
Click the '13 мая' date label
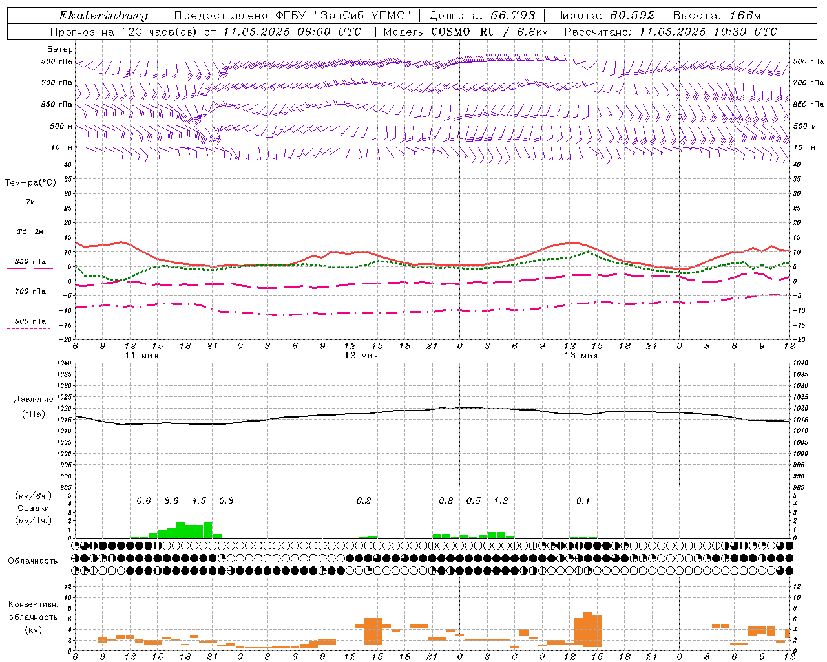[x=581, y=356]
